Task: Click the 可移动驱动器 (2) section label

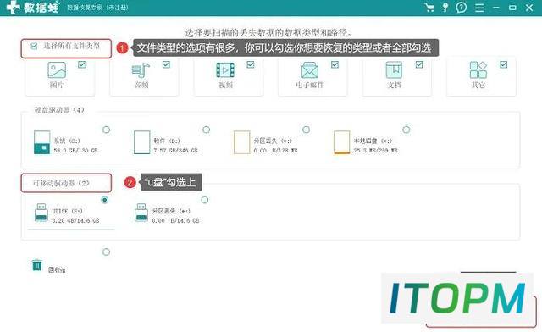Action: (61, 183)
